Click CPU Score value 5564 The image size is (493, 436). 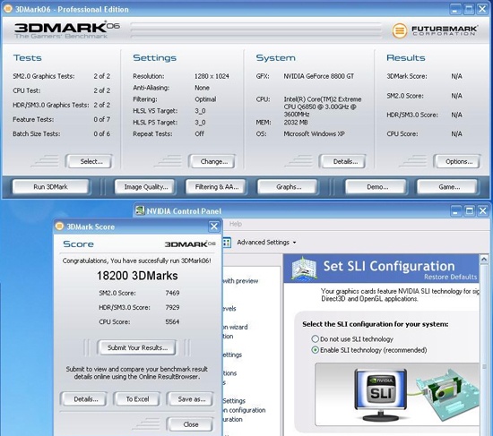pos(172,321)
